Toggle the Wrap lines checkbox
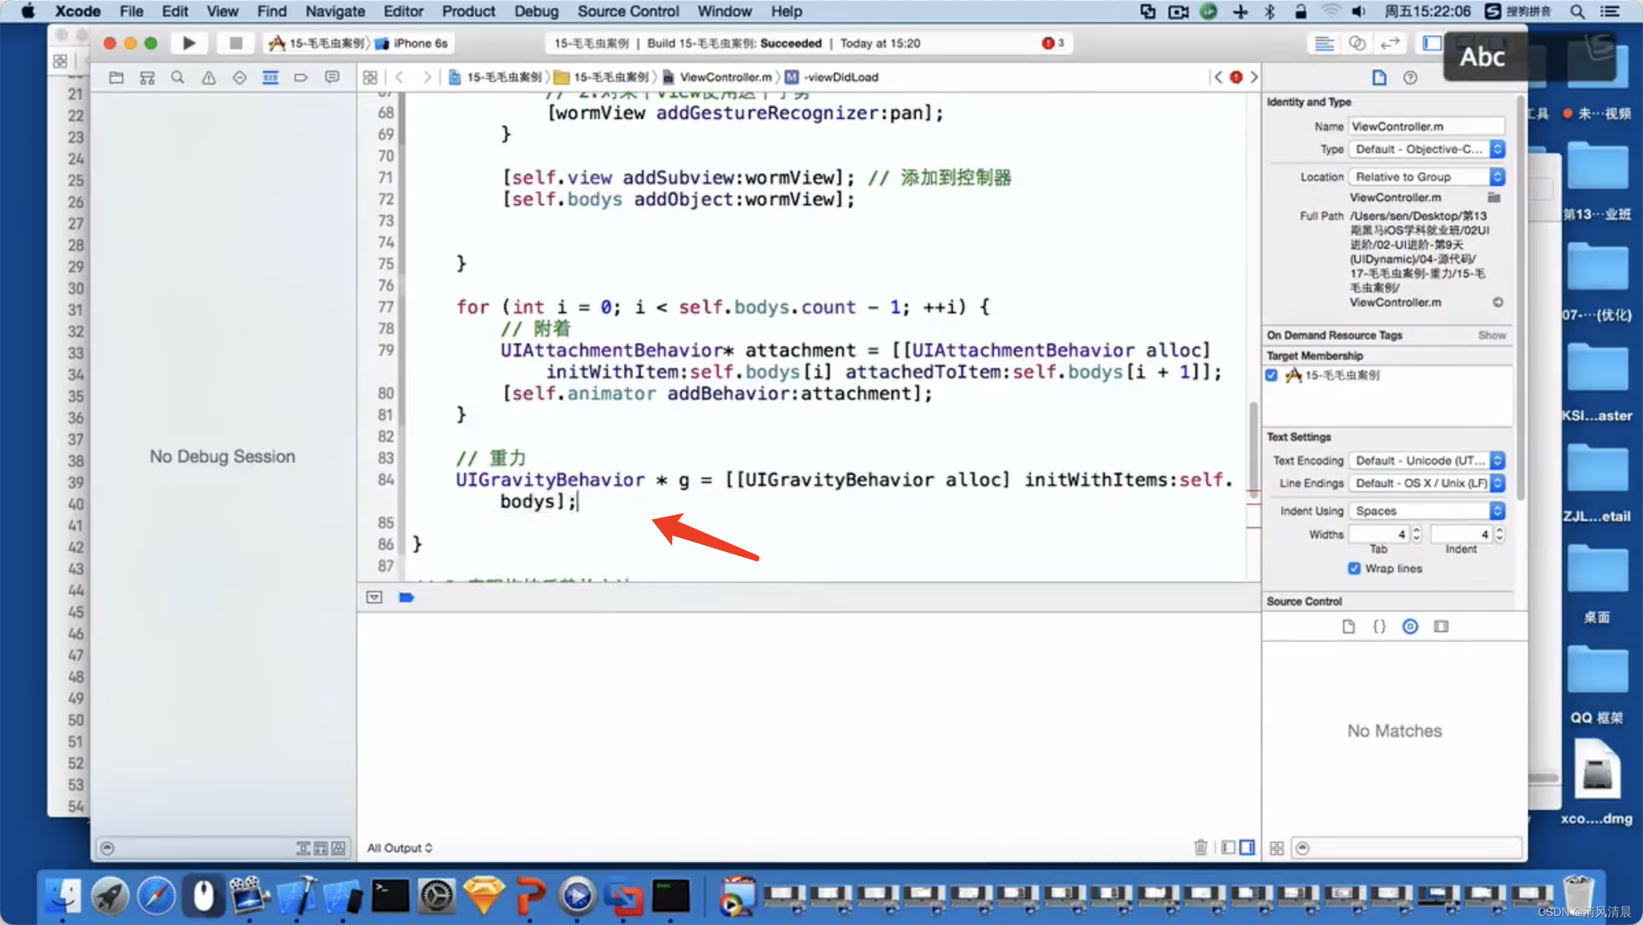 coord(1353,569)
